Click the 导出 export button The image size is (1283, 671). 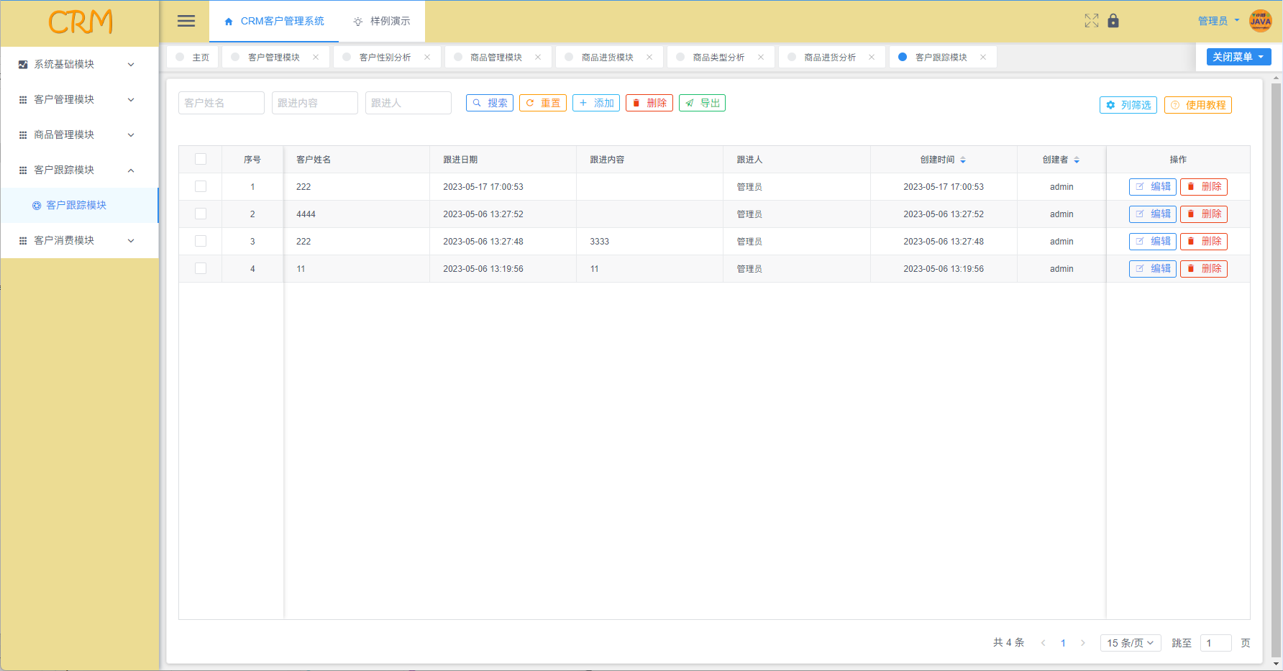coord(702,104)
